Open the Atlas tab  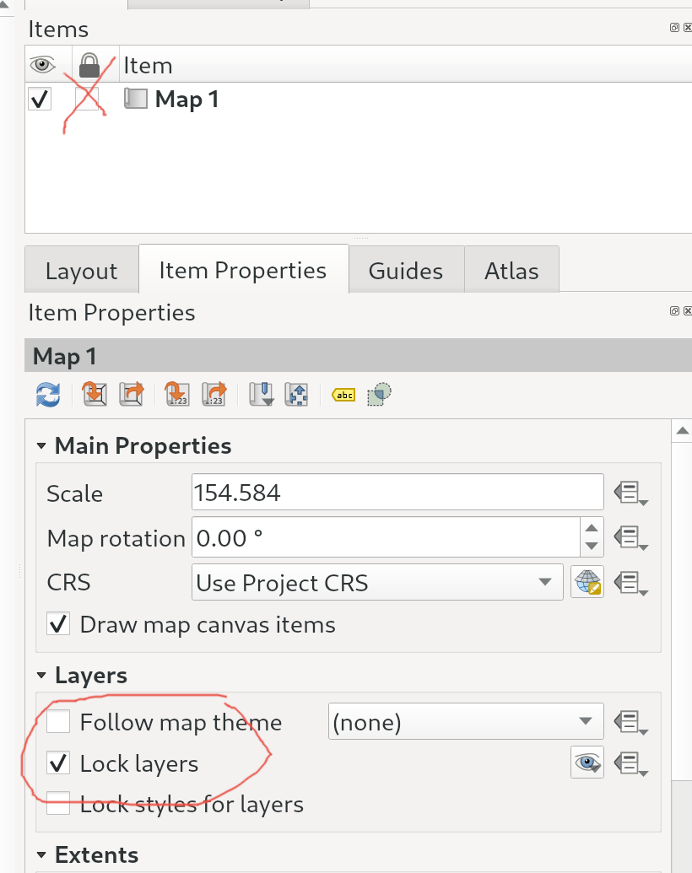(x=511, y=269)
